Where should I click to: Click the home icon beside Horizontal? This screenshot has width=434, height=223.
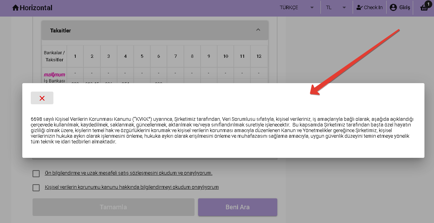pos(16,8)
